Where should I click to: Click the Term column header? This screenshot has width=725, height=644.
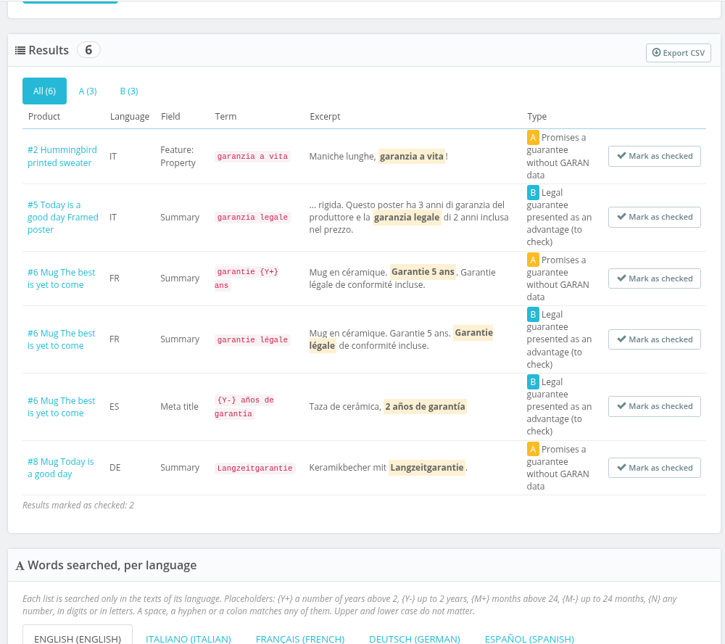(225, 117)
